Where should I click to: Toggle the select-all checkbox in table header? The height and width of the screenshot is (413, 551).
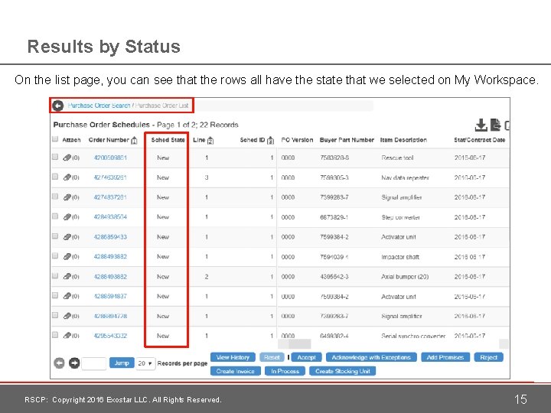point(55,139)
